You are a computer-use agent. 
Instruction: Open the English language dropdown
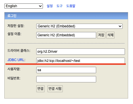(24, 6)
